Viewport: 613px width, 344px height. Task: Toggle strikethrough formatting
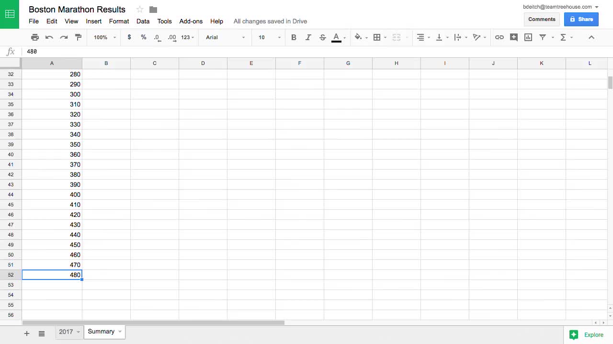coord(322,37)
